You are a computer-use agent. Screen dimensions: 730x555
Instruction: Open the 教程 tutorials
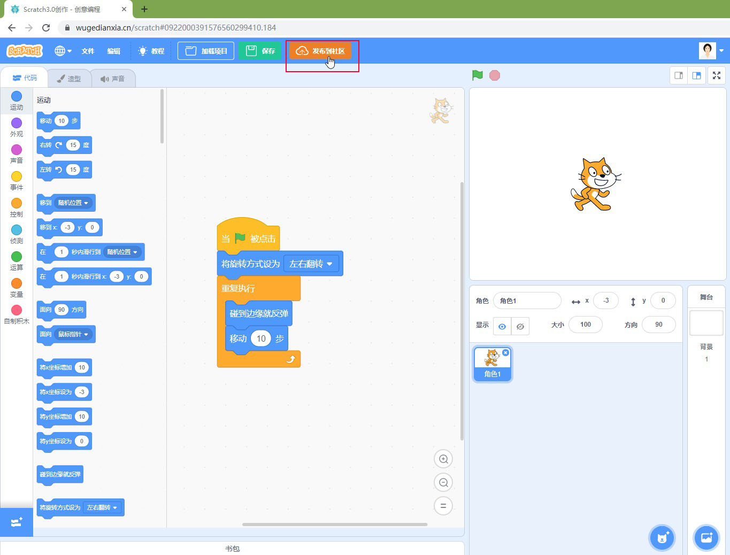click(x=151, y=51)
